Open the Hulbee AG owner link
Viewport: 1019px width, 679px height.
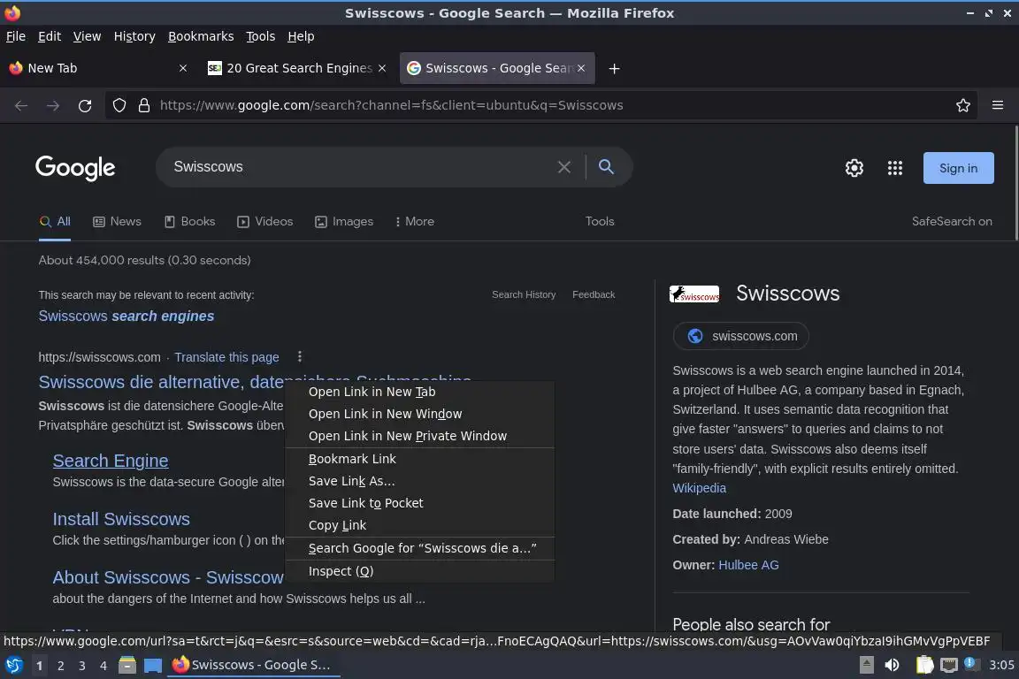tap(748, 565)
